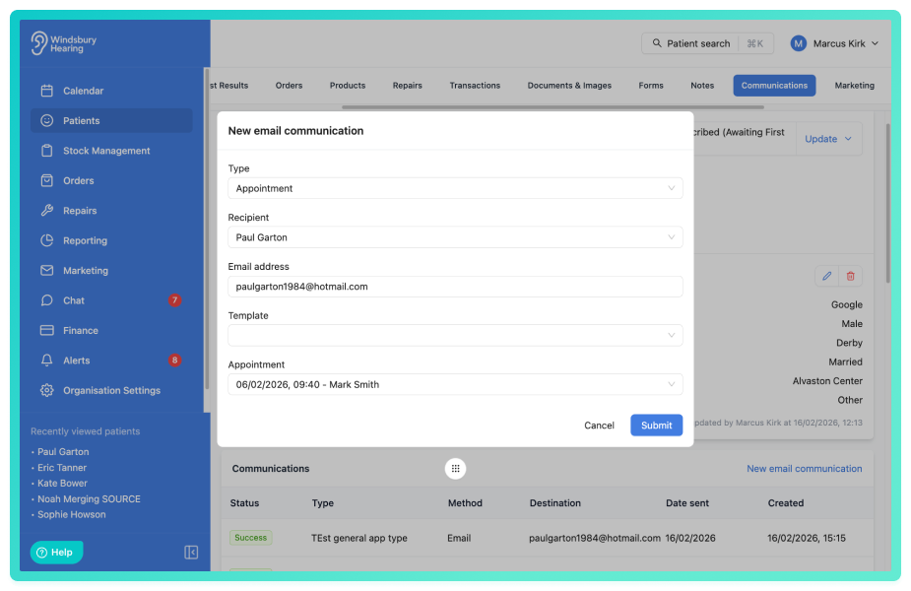Image resolution: width=911 pixels, height=591 pixels.
Task: Switch to the Marketing tab
Action: pyautogui.click(x=854, y=86)
